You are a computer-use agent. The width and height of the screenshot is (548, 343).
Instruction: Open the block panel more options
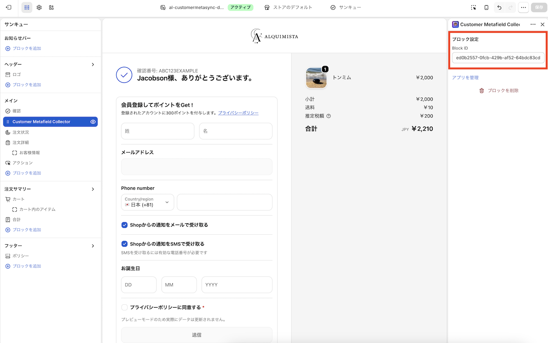533,24
